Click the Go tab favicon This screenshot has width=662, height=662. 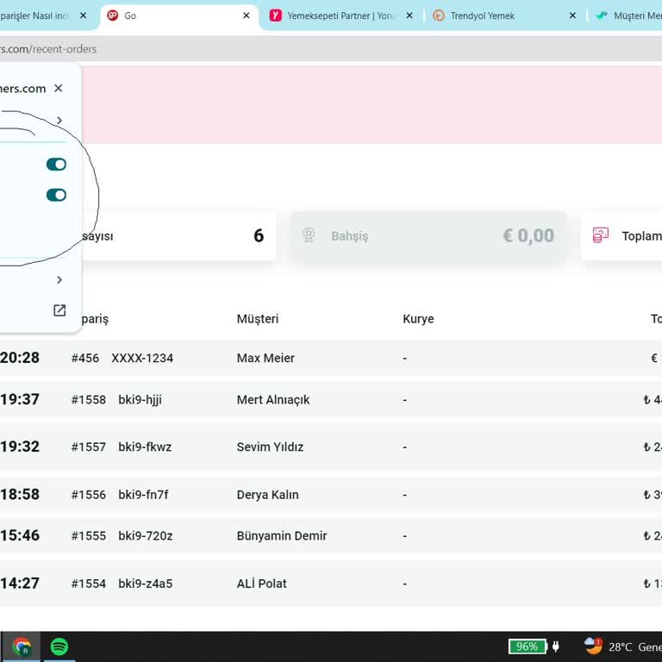pos(112,16)
